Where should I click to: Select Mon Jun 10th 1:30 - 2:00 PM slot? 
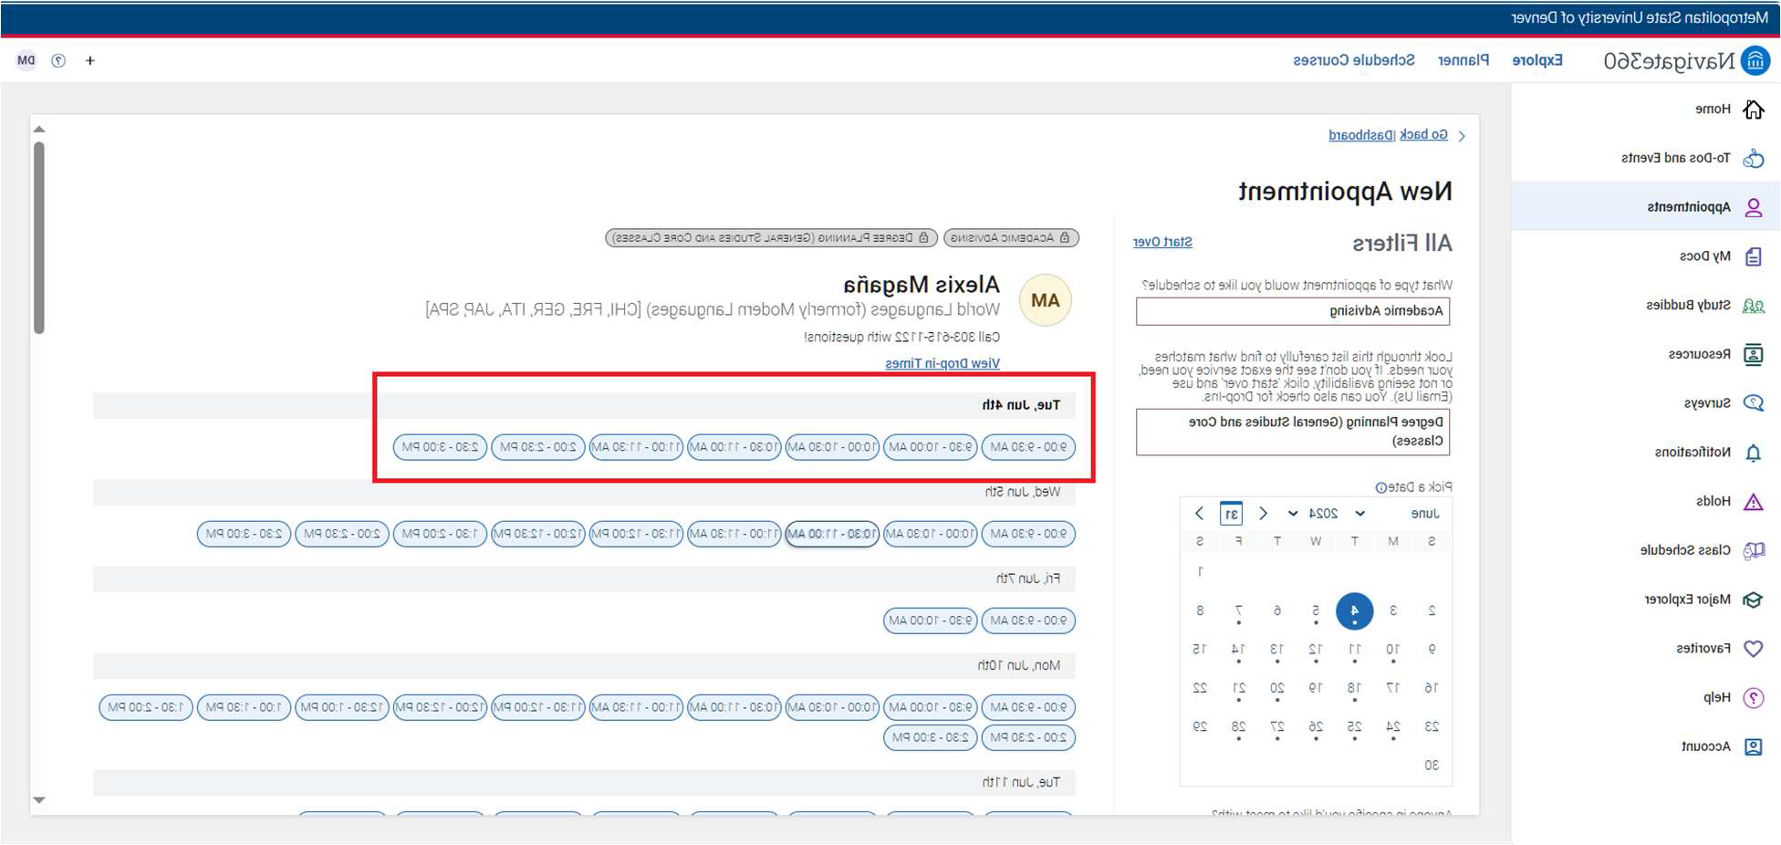[146, 707]
